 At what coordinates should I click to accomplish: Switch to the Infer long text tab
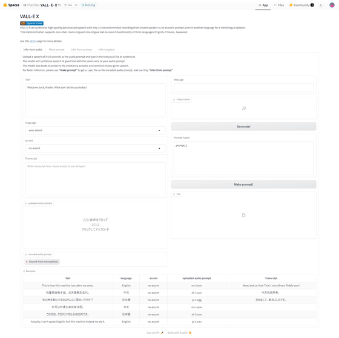[107, 50]
